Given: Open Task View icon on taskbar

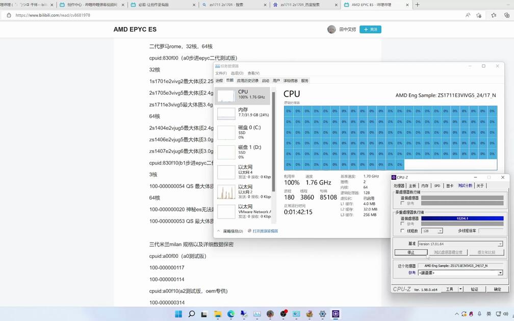Looking at the screenshot, I should click(x=204, y=314).
